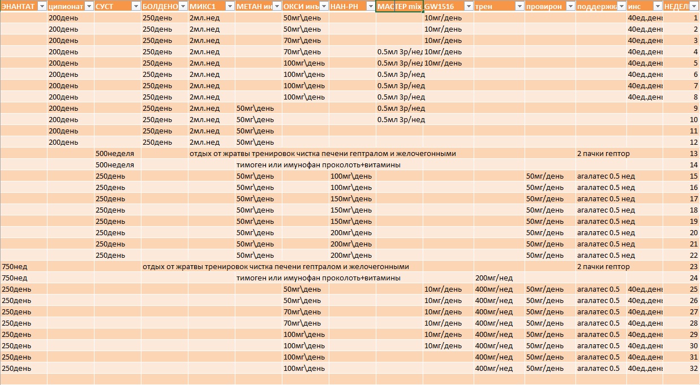Expand the GW1516 column filter arrow
Viewport: 700px width, 385px height.
point(468,6)
